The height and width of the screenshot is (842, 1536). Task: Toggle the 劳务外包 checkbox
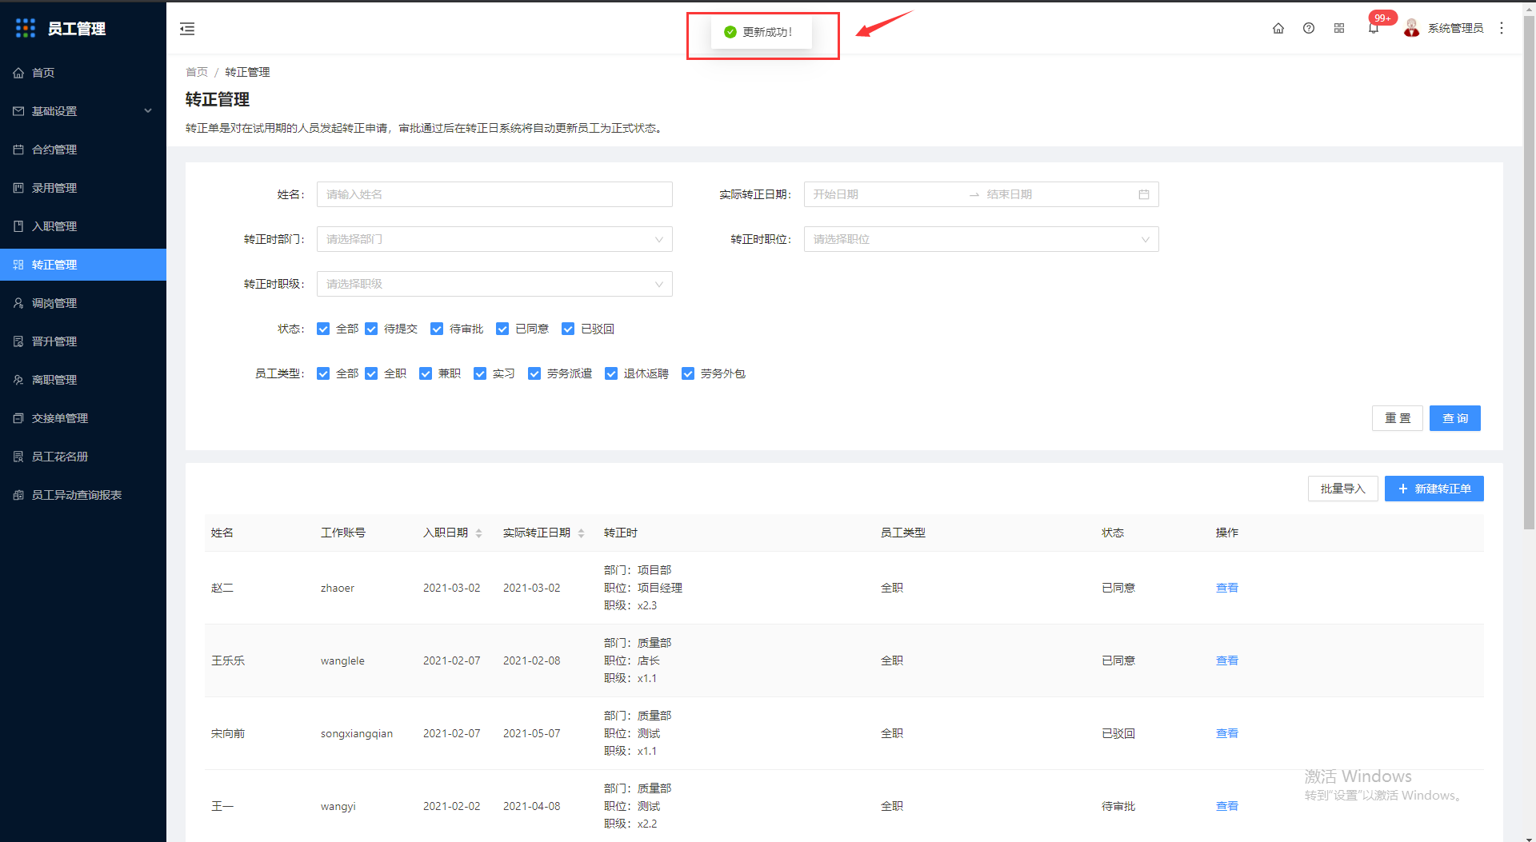[x=688, y=373]
